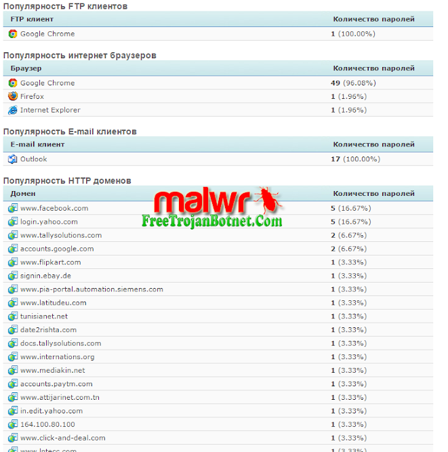Viewport: 448px width, 452px height.
Task: Click the 49 (96.08%) Chrome password count
Action: 353,83
